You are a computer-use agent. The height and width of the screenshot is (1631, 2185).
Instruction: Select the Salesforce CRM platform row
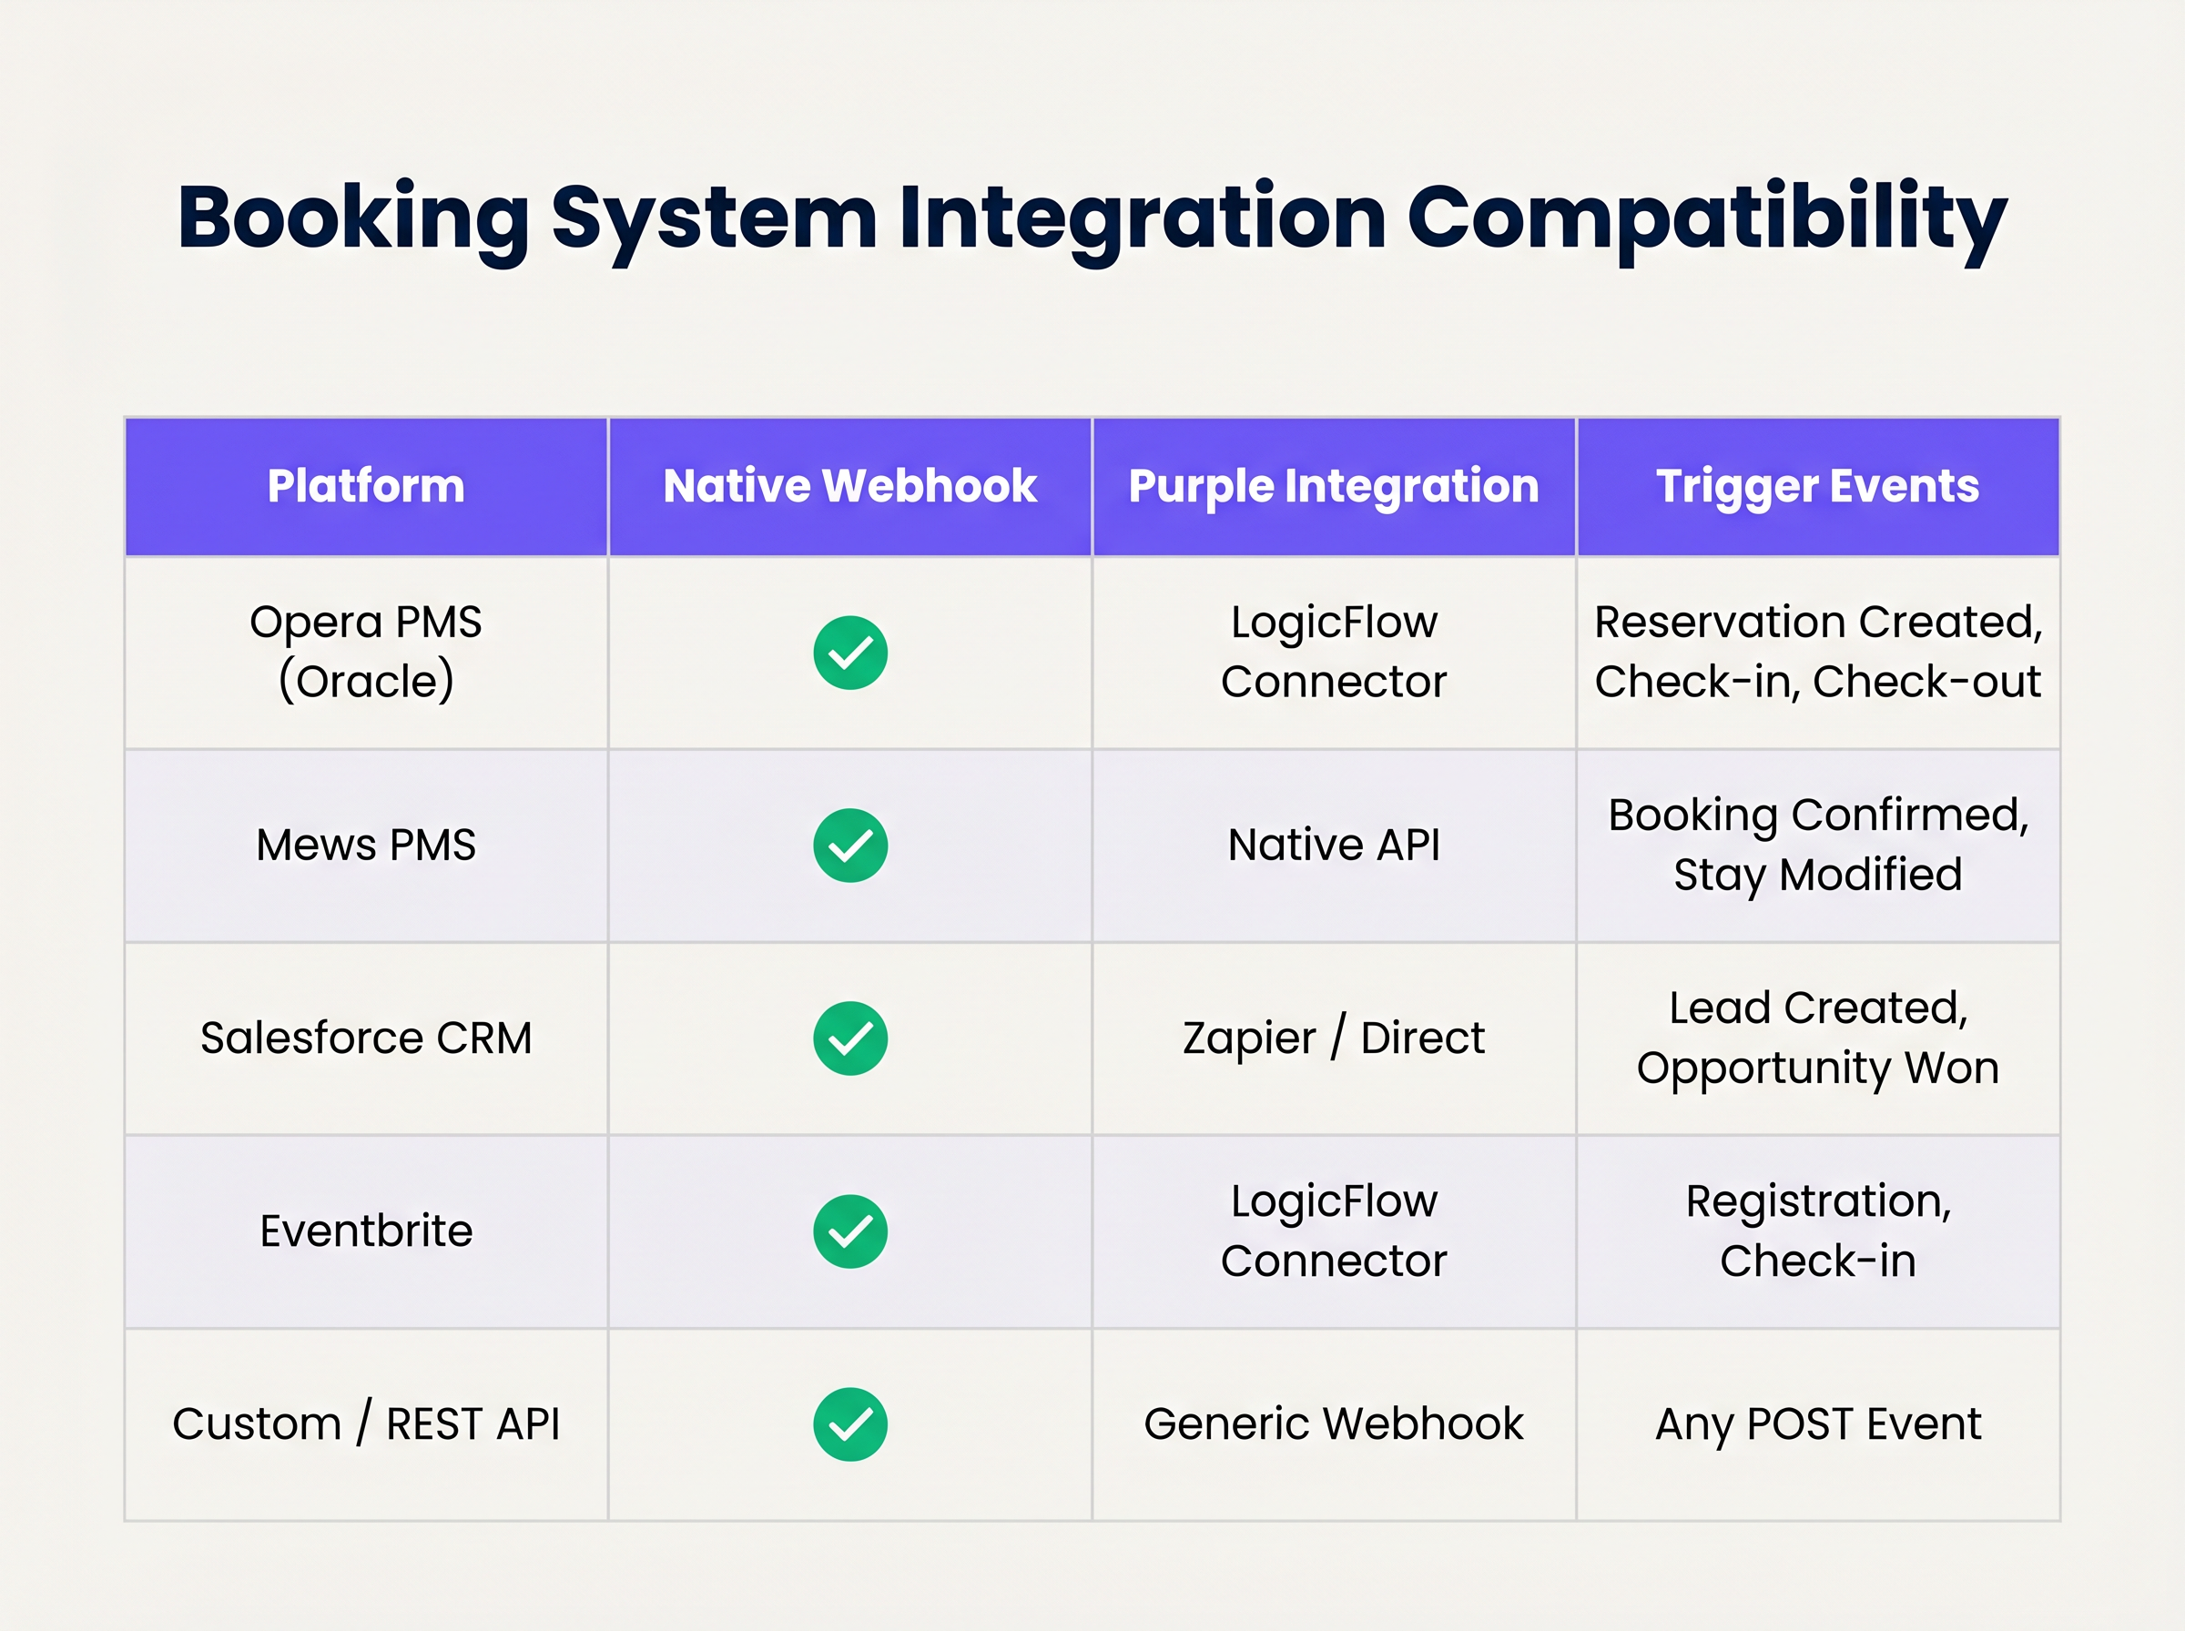[x=366, y=1037]
